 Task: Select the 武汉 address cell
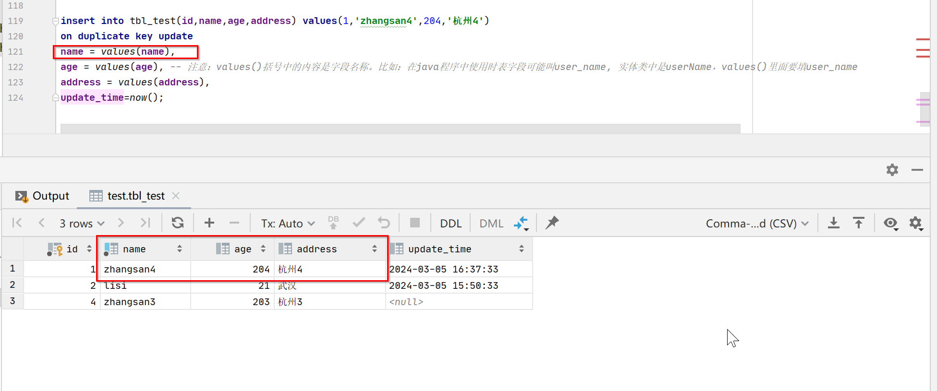(x=329, y=285)
